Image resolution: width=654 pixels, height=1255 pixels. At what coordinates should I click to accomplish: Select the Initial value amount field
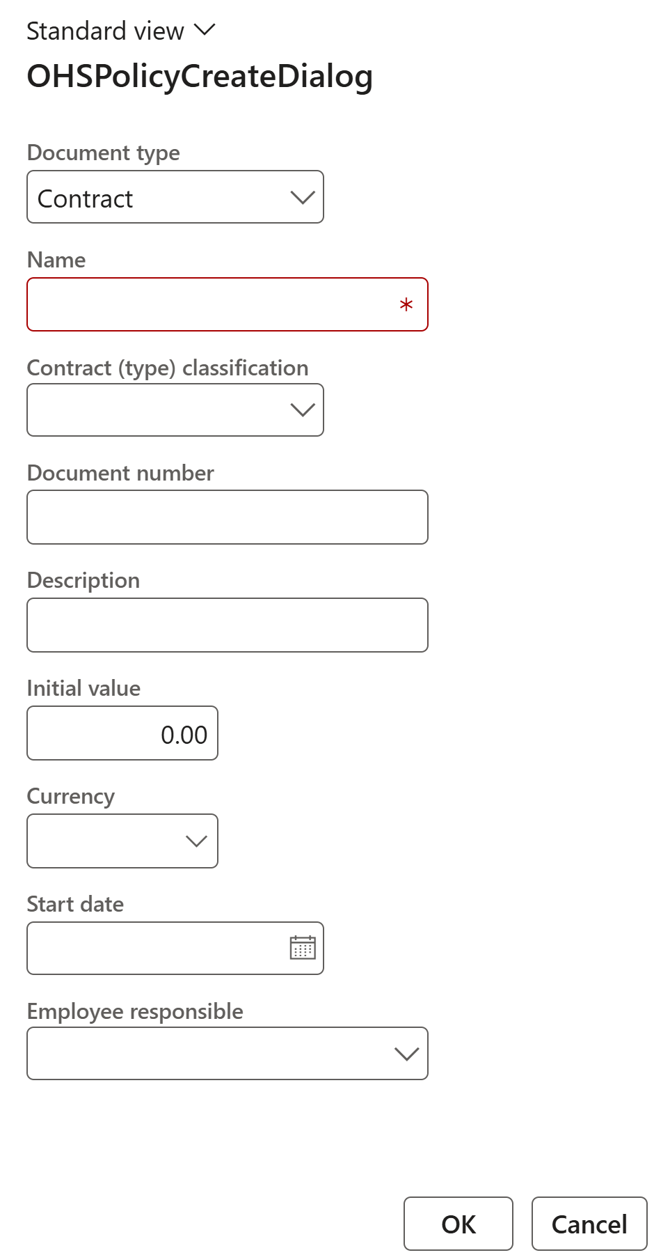(122, 734)
